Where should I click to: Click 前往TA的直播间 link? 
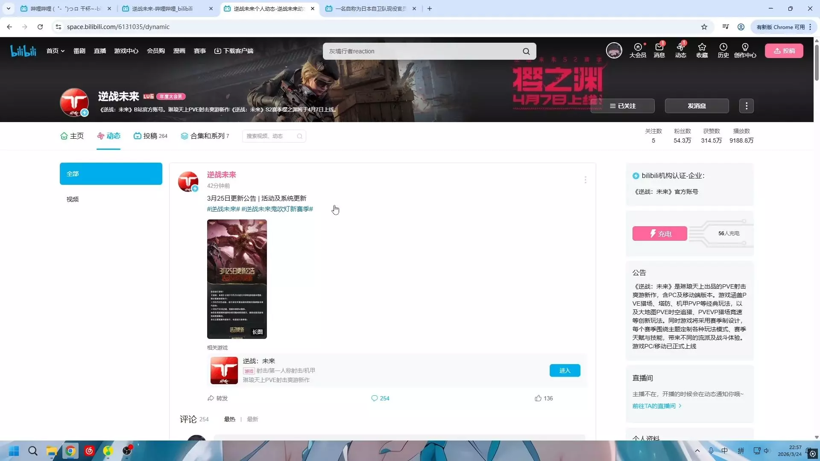point(657,406)
